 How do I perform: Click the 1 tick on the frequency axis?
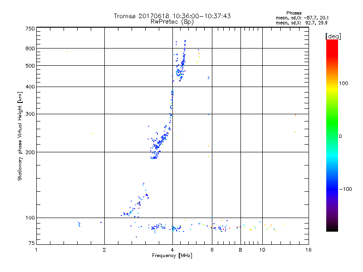coord(36,250)
